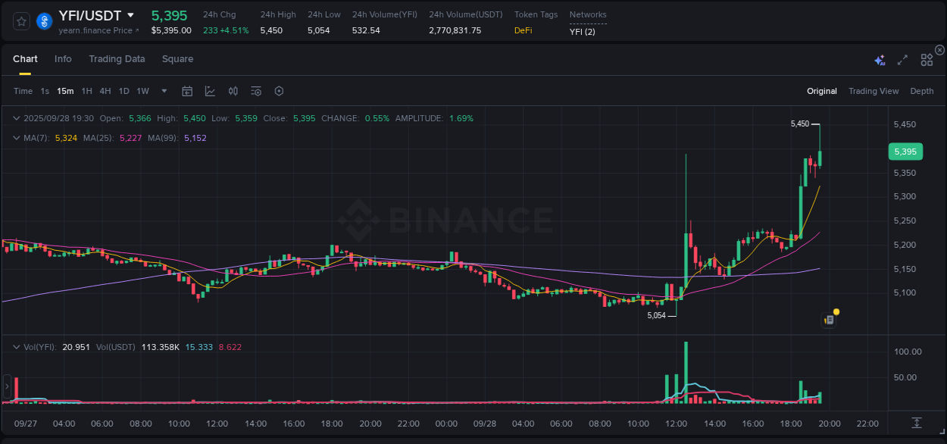Viewport: 947px width, 444px height.
Task: Favorite YFI/USDT using the star icon
Action: pos(20,21)
